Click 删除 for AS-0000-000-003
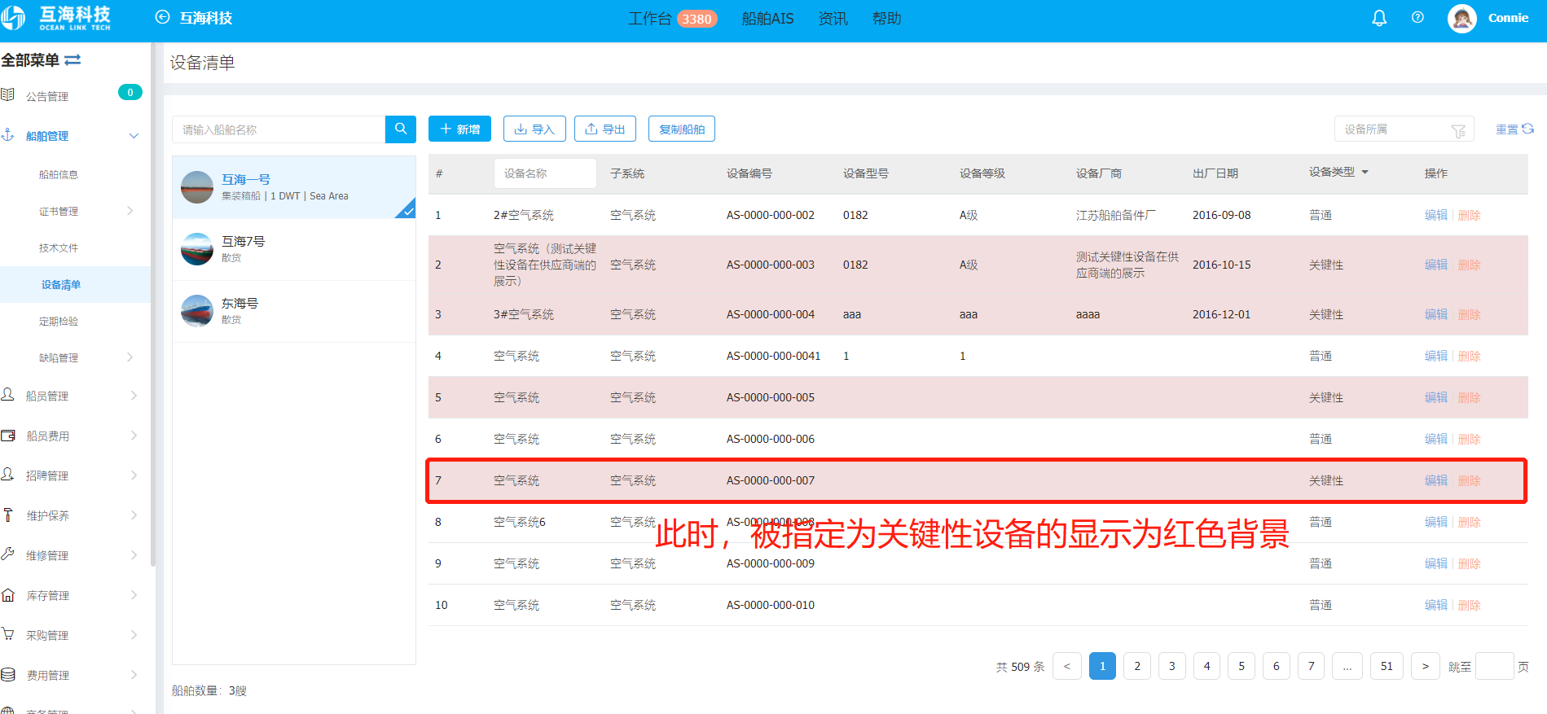The width and height of the screenshot is (1547, 714). 1470,265
